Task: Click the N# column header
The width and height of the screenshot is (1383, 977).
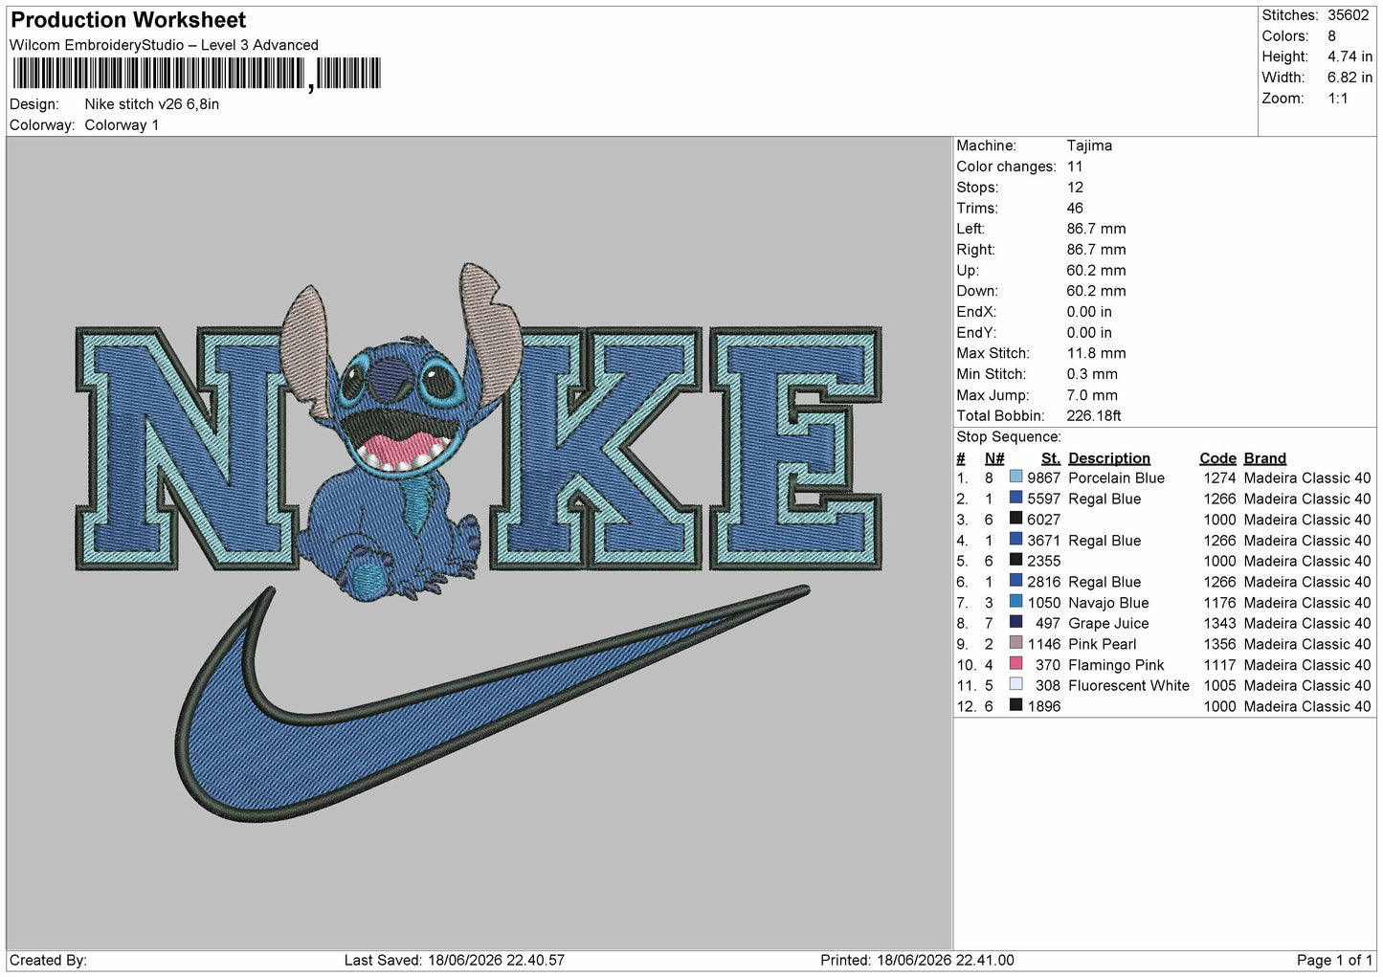Action: click(994, 458)
